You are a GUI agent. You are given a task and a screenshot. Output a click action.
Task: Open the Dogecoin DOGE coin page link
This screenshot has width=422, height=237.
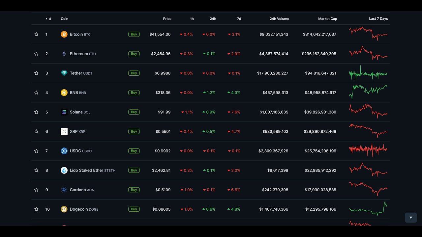point(84,209)
